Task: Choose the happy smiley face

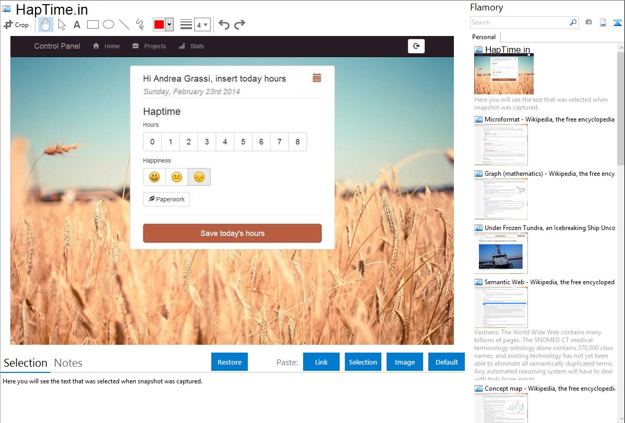Action: pyautogui.click(x=154, y=177)
